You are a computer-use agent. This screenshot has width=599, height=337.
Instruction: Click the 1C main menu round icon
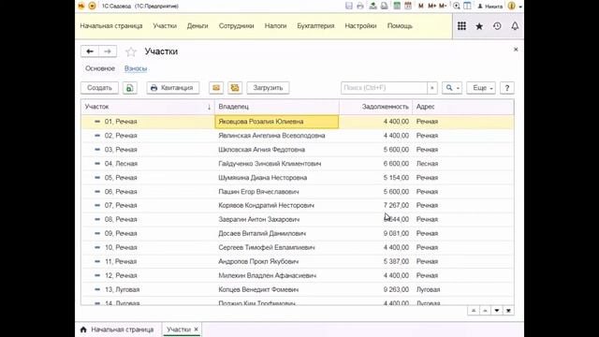(92, 6)
